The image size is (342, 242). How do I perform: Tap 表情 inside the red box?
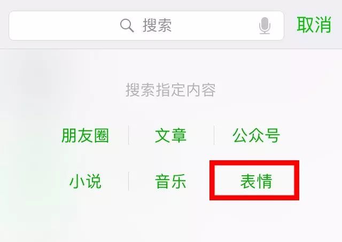pos(256,181)
